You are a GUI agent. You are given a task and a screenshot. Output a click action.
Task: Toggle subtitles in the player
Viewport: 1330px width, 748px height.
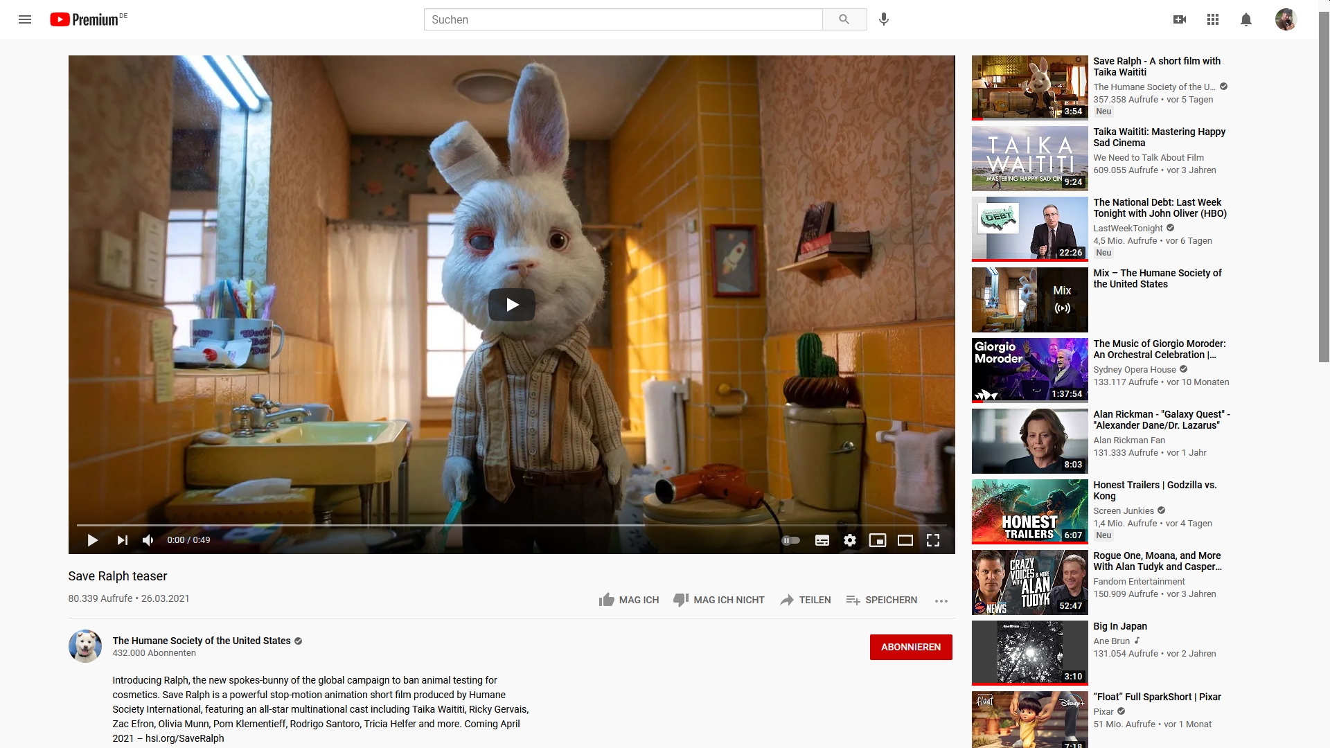[822, 540]
